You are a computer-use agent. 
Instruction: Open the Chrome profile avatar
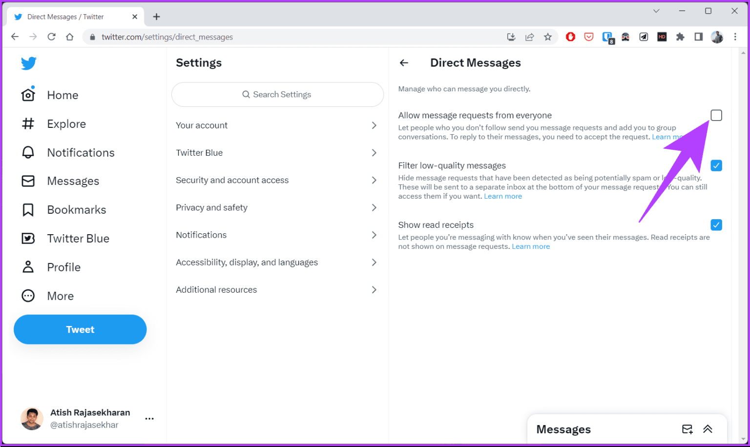[x=717, y=37]
